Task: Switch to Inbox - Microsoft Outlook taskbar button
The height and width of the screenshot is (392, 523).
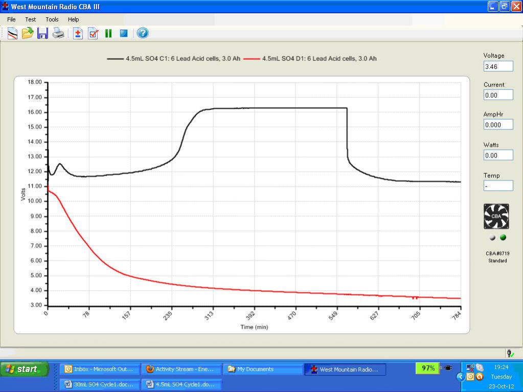Action: pyautogui.click(x=99, y=369)
